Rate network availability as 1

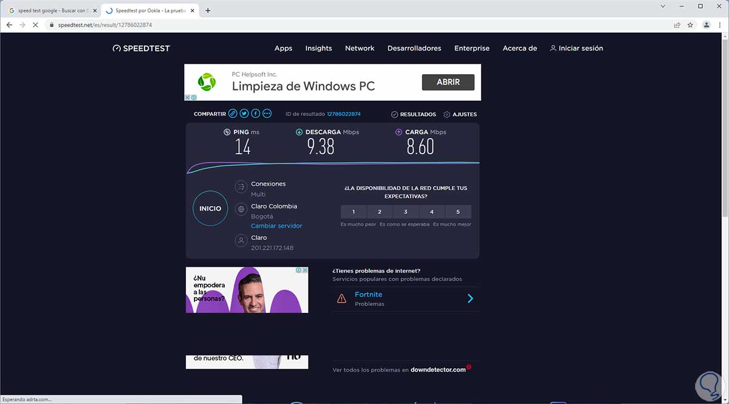pyautogui.click(x=354, y=212)
